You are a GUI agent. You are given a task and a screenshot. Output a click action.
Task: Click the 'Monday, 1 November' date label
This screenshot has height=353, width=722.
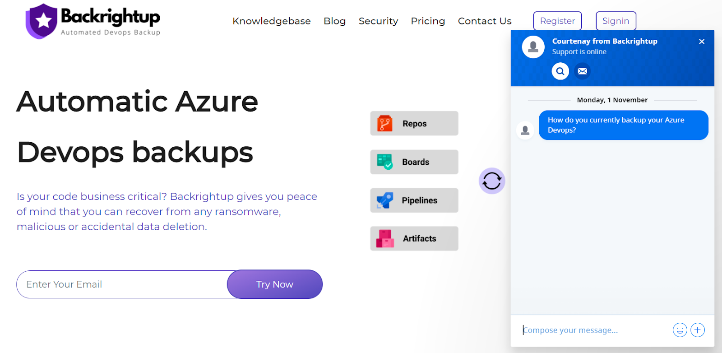pos(612,100)
